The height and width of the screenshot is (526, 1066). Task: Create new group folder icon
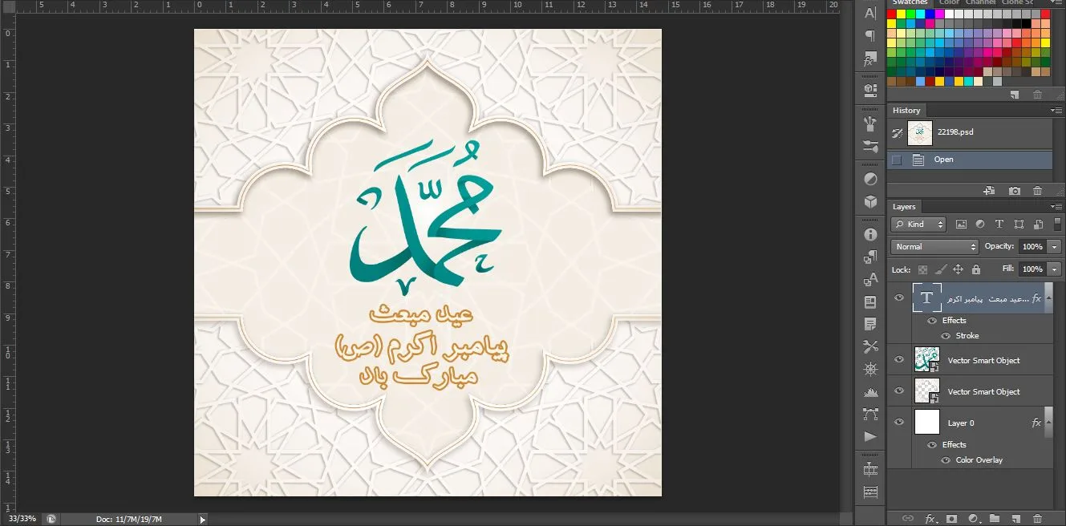994,519
